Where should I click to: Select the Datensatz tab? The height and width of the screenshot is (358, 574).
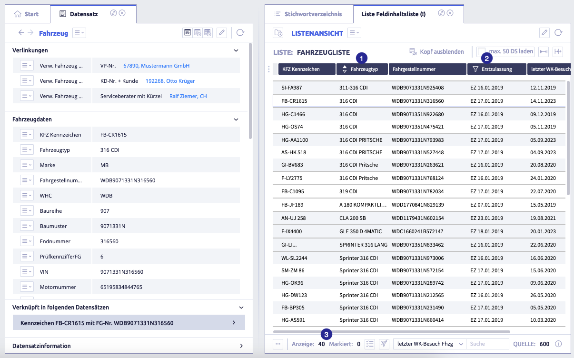point(79,14)
